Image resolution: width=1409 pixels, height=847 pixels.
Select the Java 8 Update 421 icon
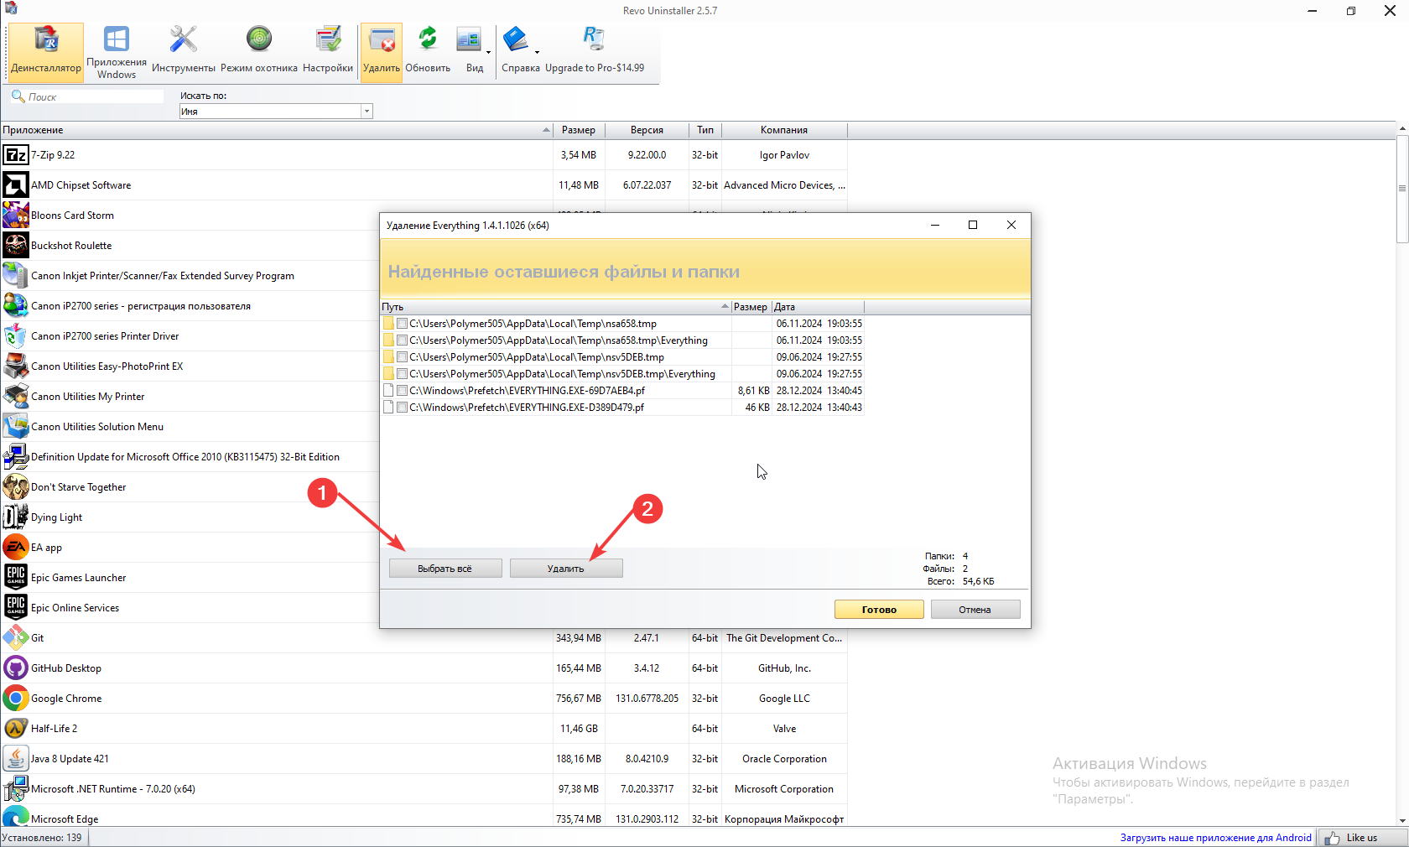tap(15, 759)
